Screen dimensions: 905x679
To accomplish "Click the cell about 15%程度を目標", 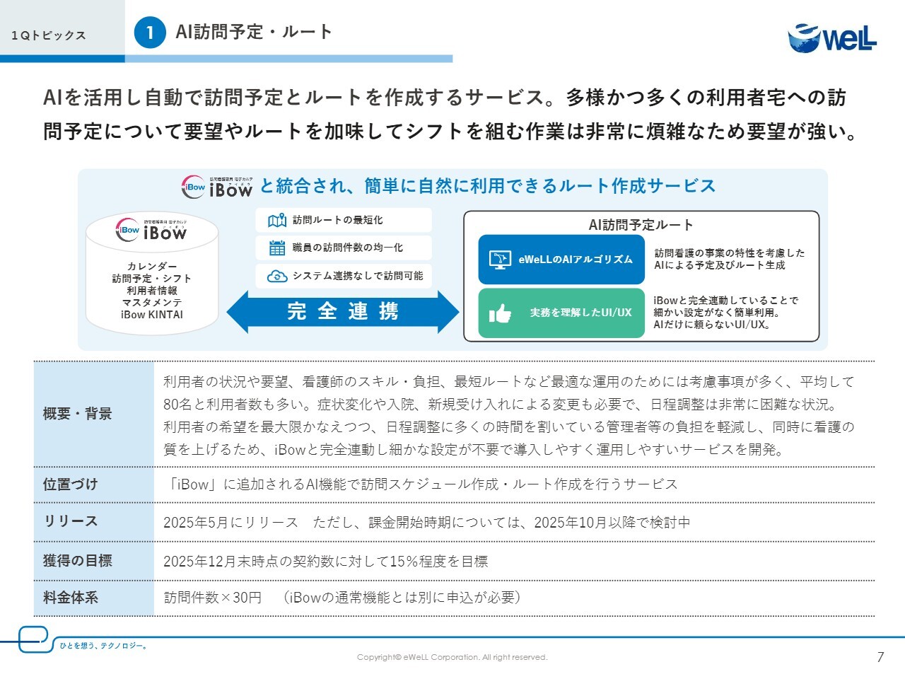I will click(x=515, y=561).
